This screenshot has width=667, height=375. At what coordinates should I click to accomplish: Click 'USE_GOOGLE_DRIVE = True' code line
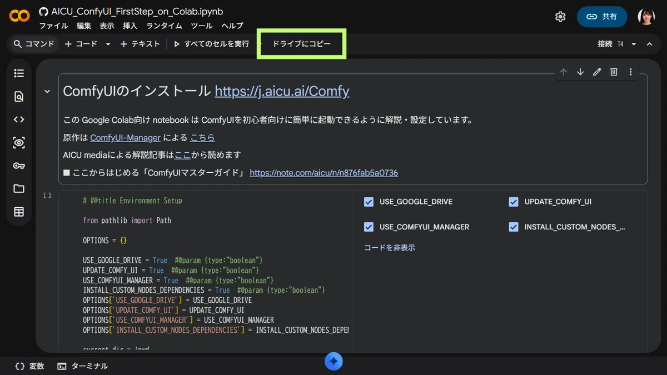click(x=173, y=261)
